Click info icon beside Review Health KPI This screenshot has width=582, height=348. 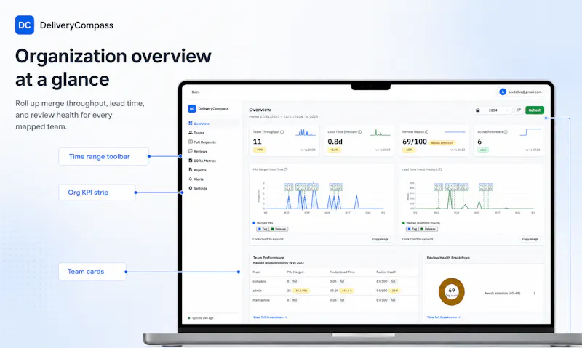coord(426,132)
